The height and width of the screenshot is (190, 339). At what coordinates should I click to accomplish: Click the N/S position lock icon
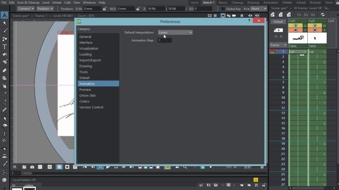pos(138,9)
